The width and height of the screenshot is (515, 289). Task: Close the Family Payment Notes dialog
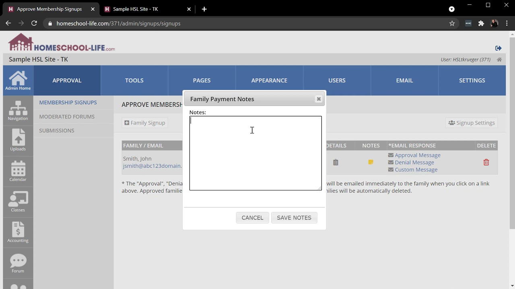click(318, 99)
